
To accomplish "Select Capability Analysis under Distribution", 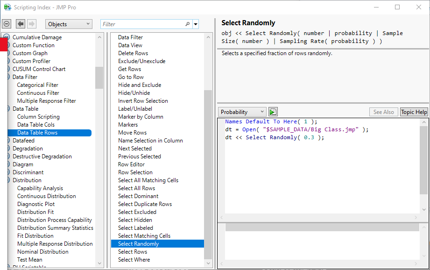I will [x=40, y=188].
